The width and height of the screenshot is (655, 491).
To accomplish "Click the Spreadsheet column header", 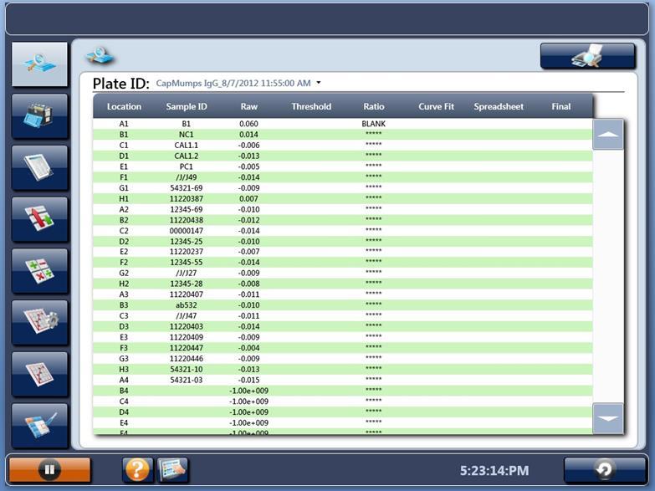I will pyautogui.click(x=499, y=106).
